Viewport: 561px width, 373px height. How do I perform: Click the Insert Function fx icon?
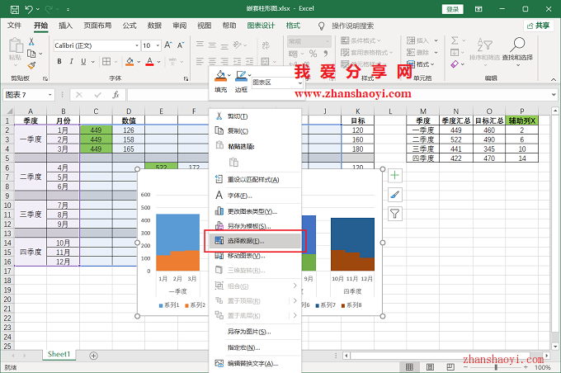pos(116,95)
